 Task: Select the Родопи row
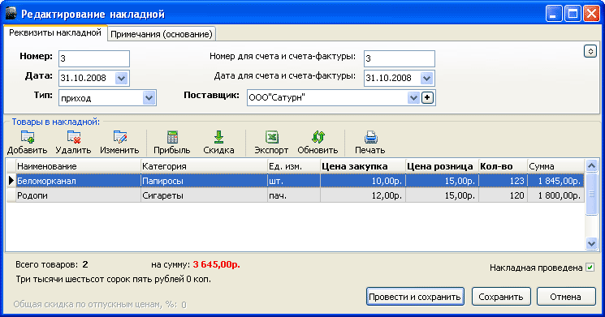tap(300, 195)
